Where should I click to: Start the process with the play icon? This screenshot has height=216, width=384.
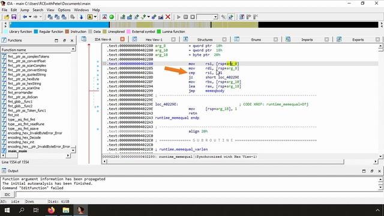click(x=179, y=17)
